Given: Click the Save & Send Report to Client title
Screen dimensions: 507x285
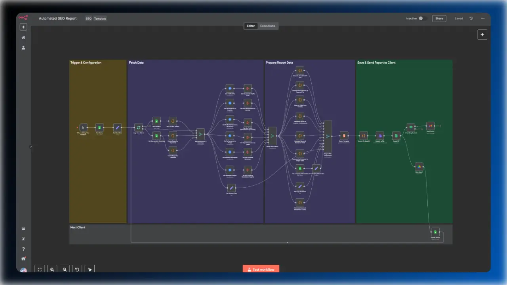Looking at the screenshot, I should (x=376, y=63).
